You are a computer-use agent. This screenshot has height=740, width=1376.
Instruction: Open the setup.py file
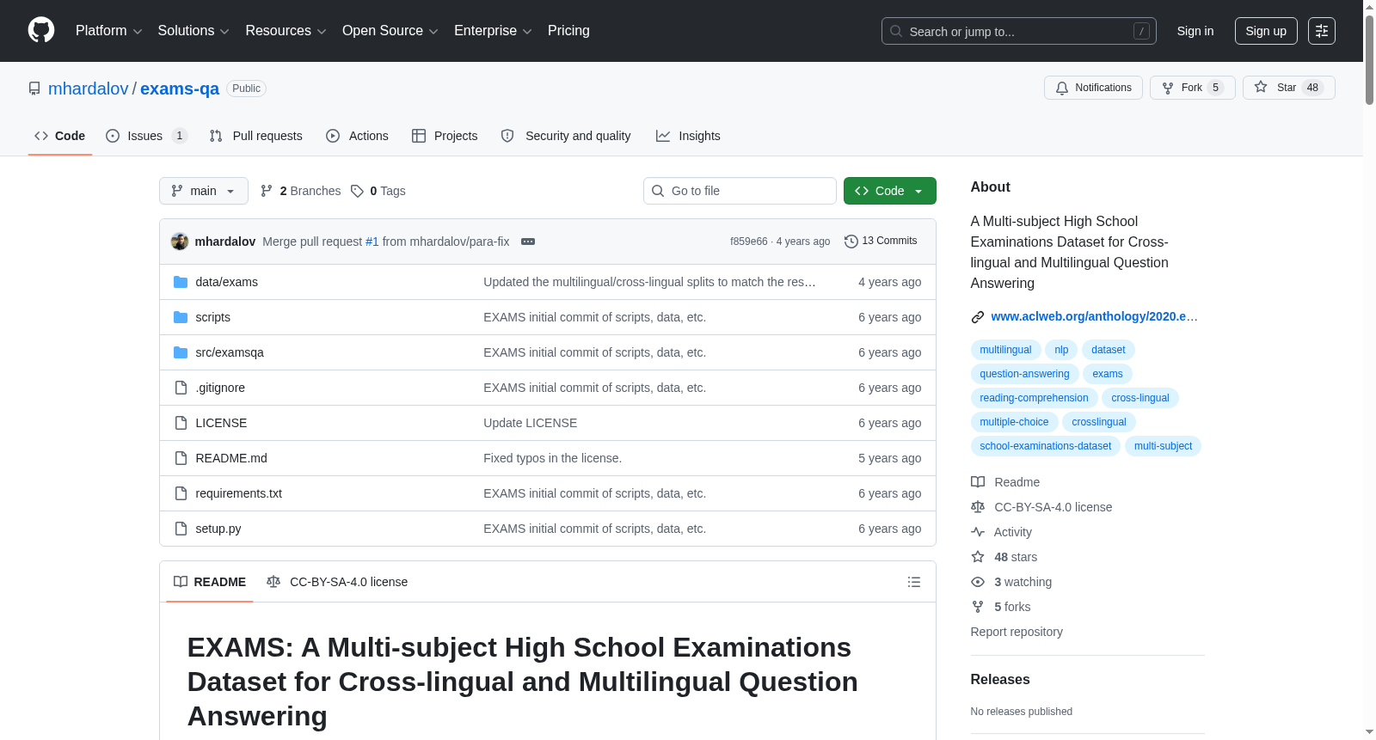(218, 529)
